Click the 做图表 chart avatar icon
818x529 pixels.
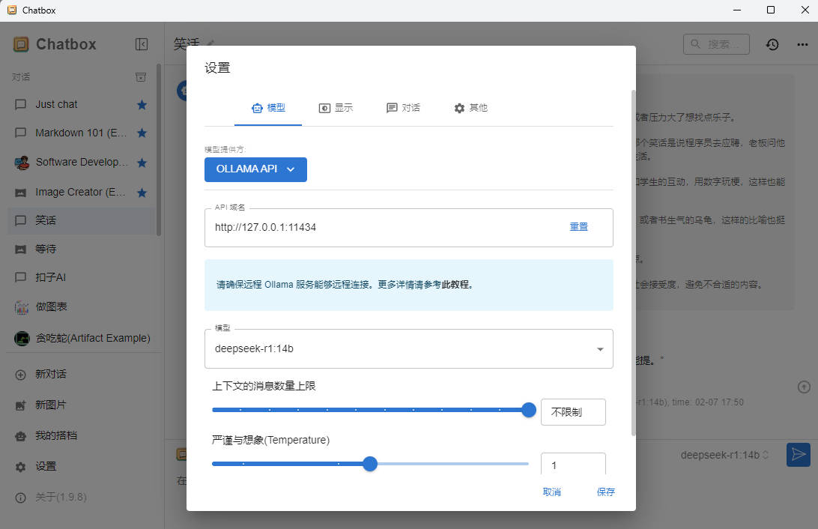[x=22, y=307]
